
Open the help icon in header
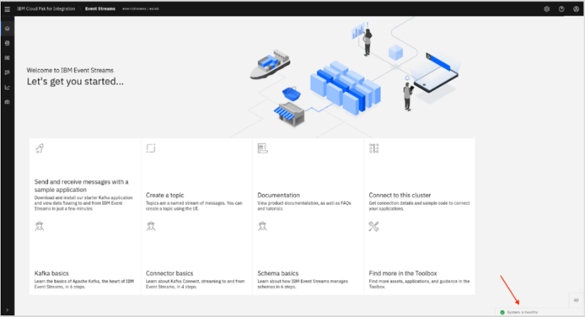561,9
